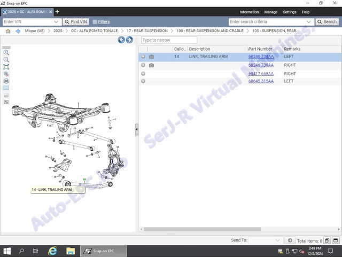Add part 68246734AA using its plus icon
342x257 pixels.
click(143, 57)
